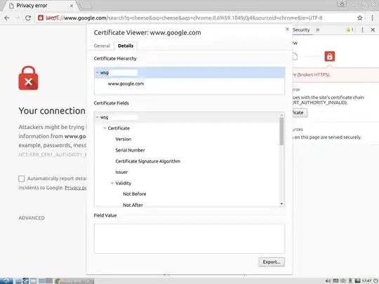
Task: Open the Privacy policy link
Action: pos(75,188)
